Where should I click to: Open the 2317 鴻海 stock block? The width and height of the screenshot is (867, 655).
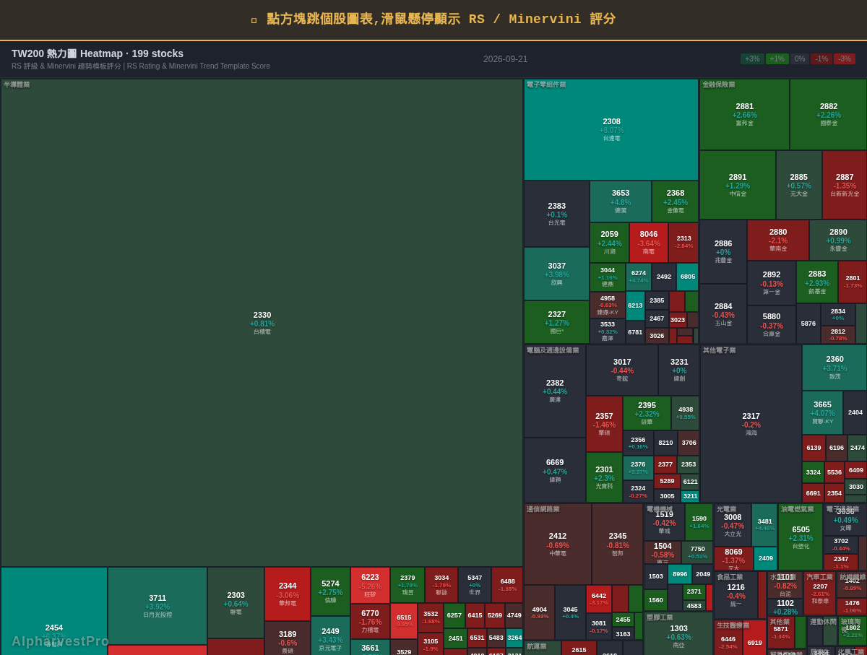(751, 424)
